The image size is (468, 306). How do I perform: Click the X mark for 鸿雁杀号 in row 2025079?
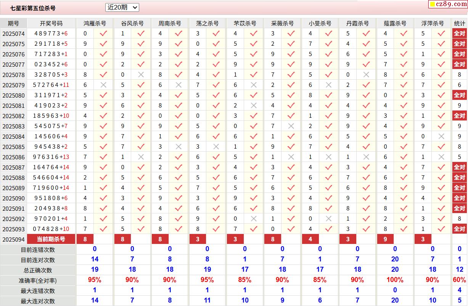pyautogui.click(x=103, y=85)
